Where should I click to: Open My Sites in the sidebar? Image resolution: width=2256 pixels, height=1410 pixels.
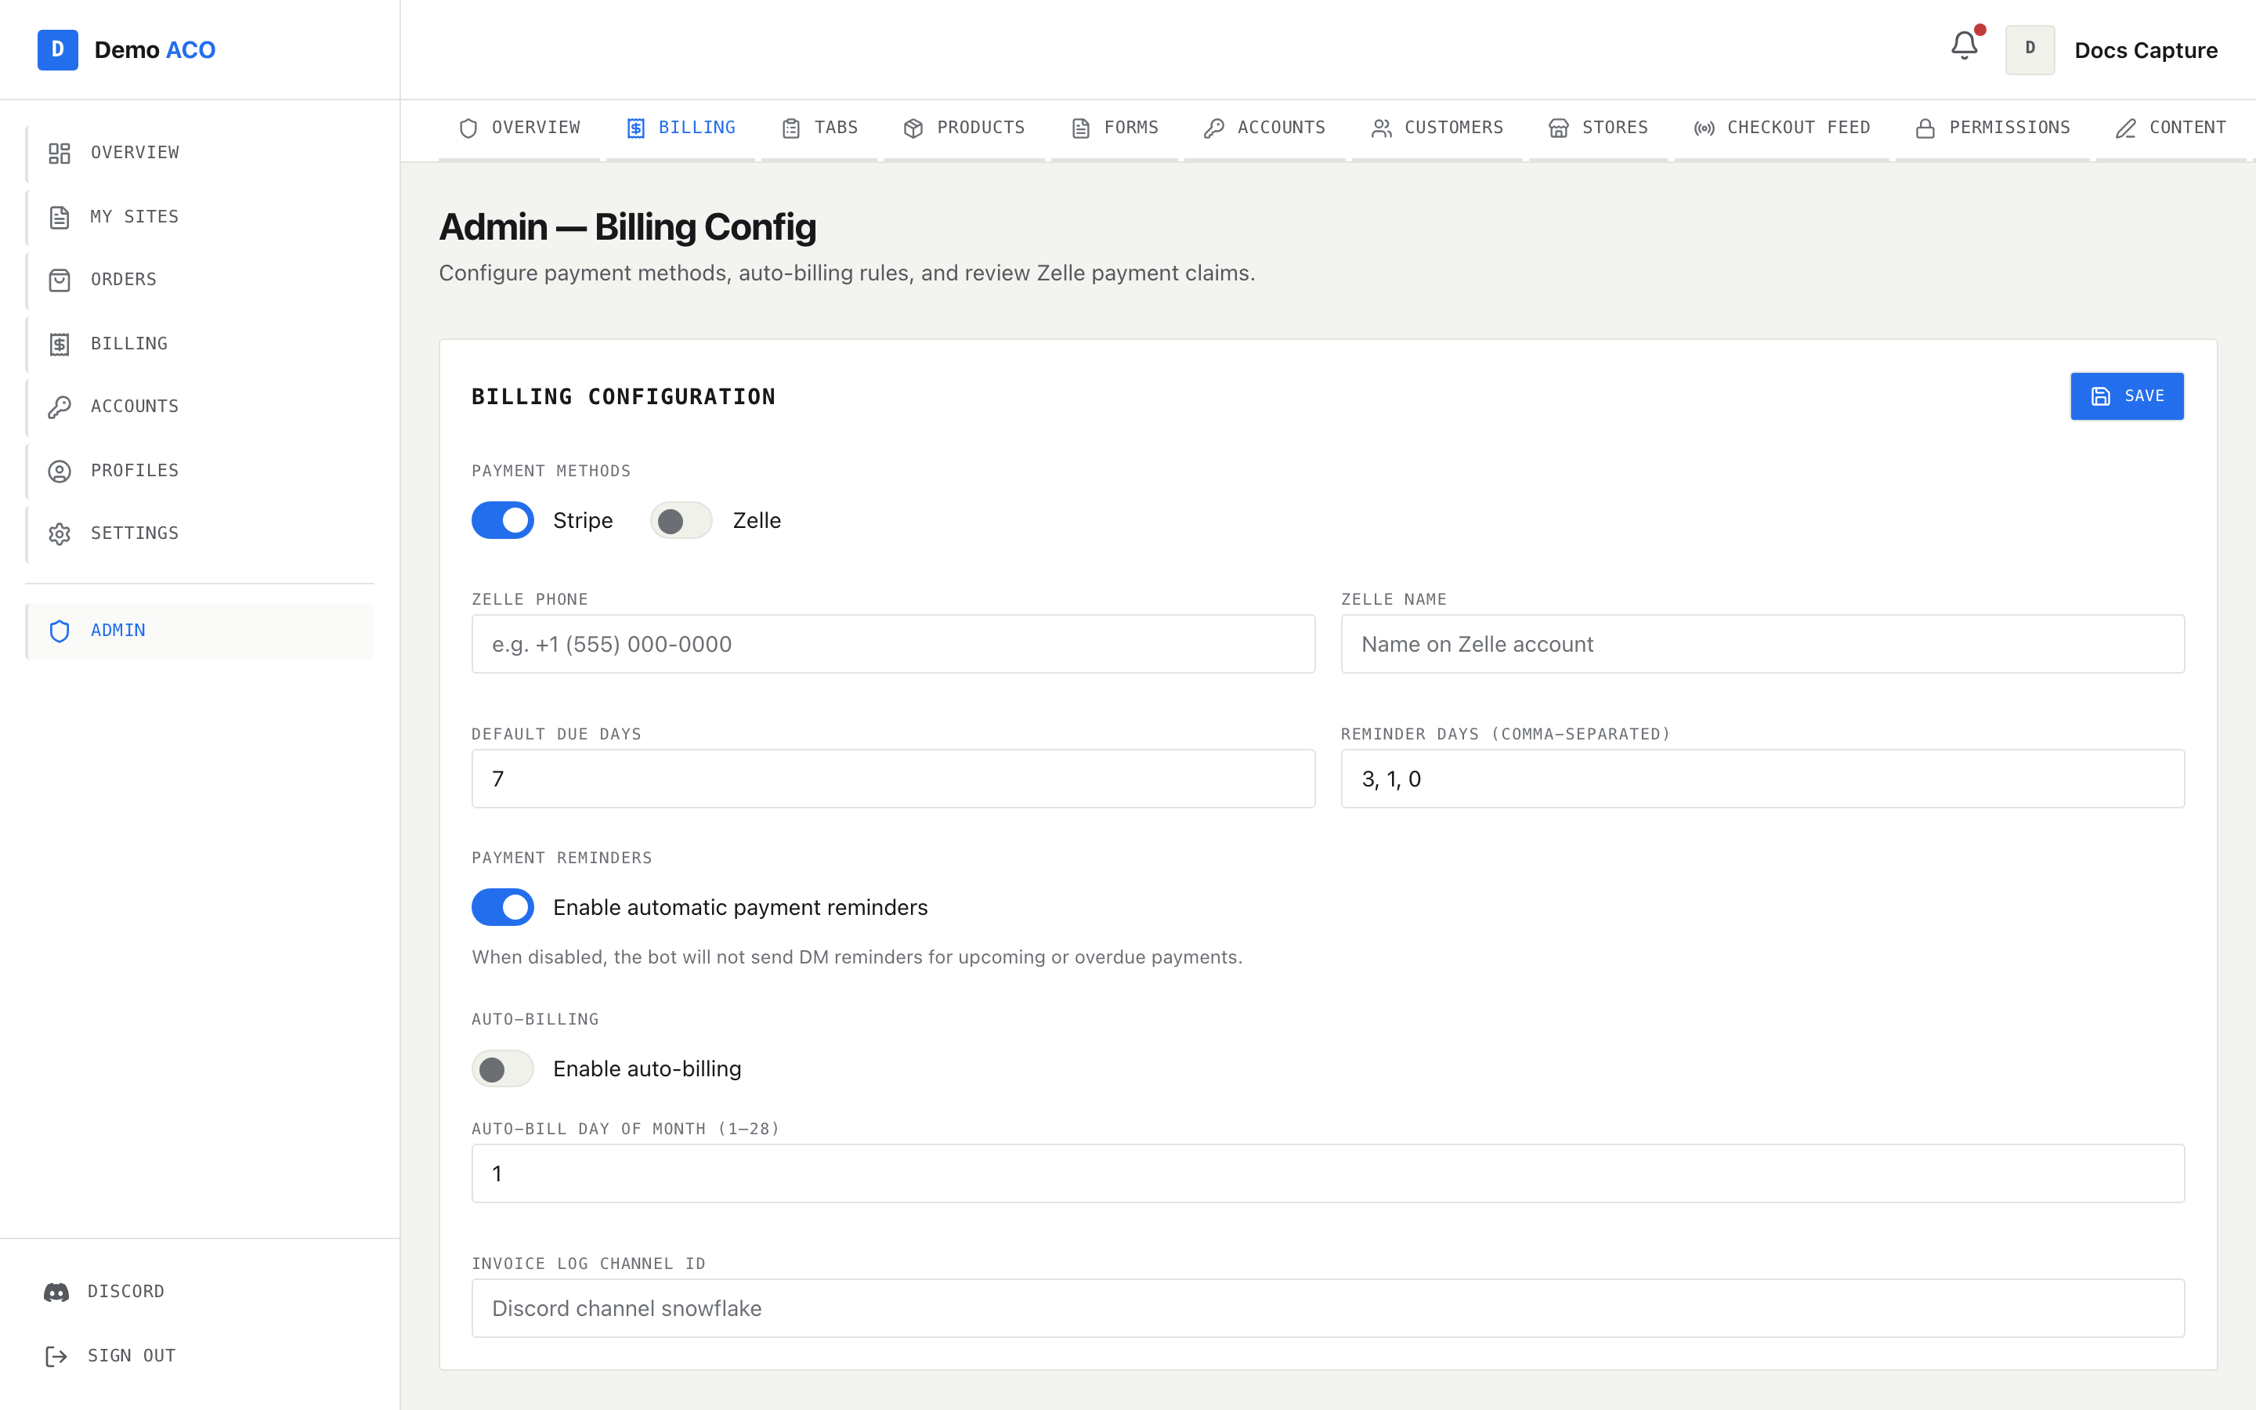pyautogui.click(x=200, y=217)
